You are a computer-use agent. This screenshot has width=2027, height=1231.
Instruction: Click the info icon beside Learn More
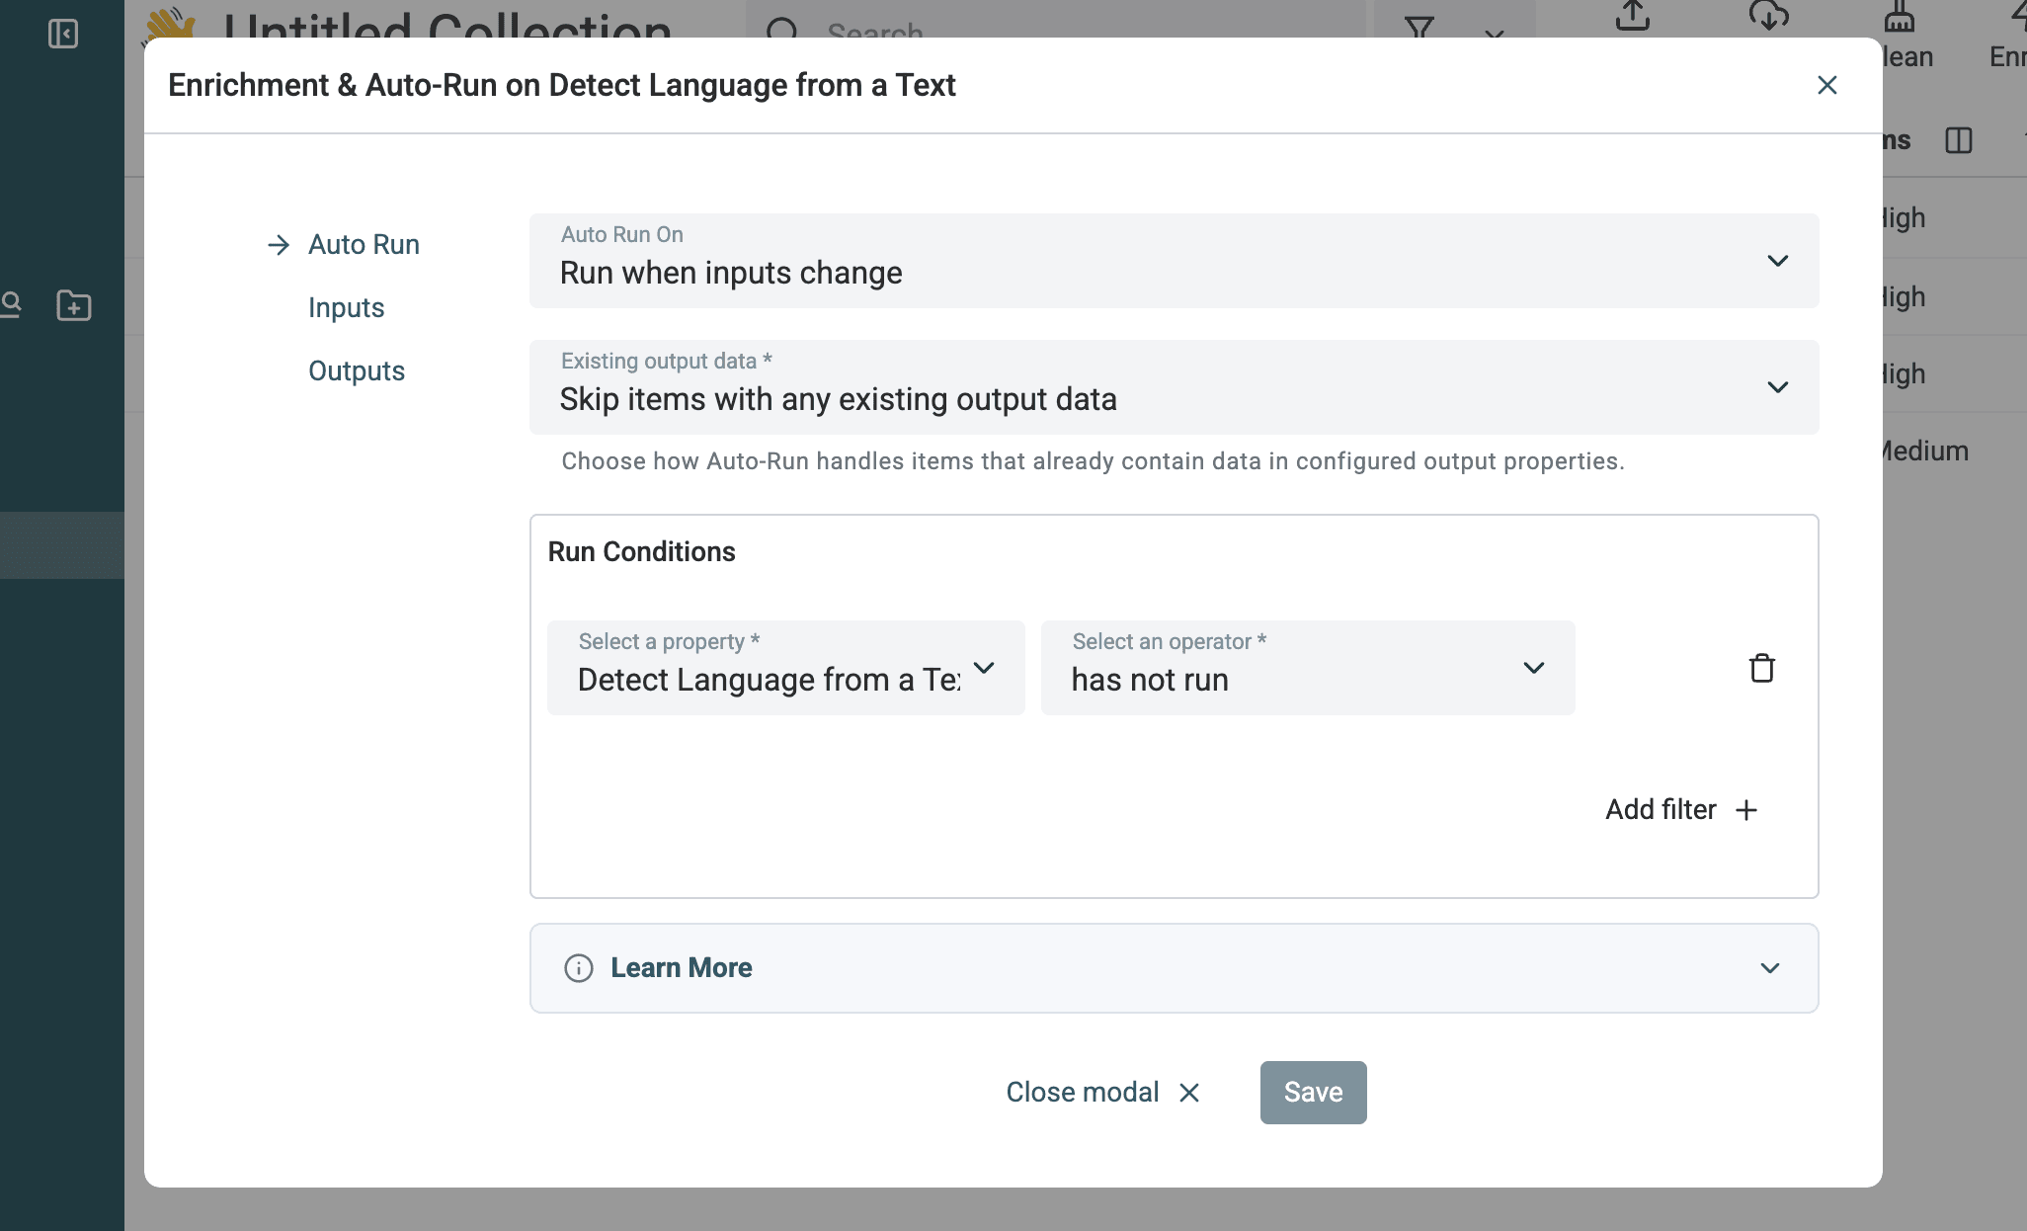click(579, 968)
